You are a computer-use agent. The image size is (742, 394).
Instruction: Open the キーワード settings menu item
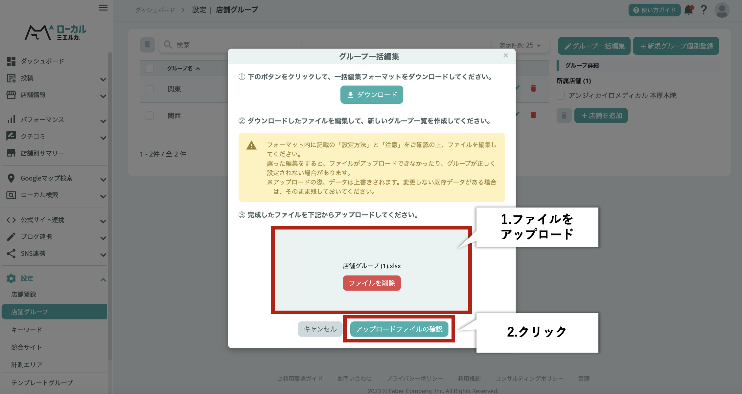(26, 330)
